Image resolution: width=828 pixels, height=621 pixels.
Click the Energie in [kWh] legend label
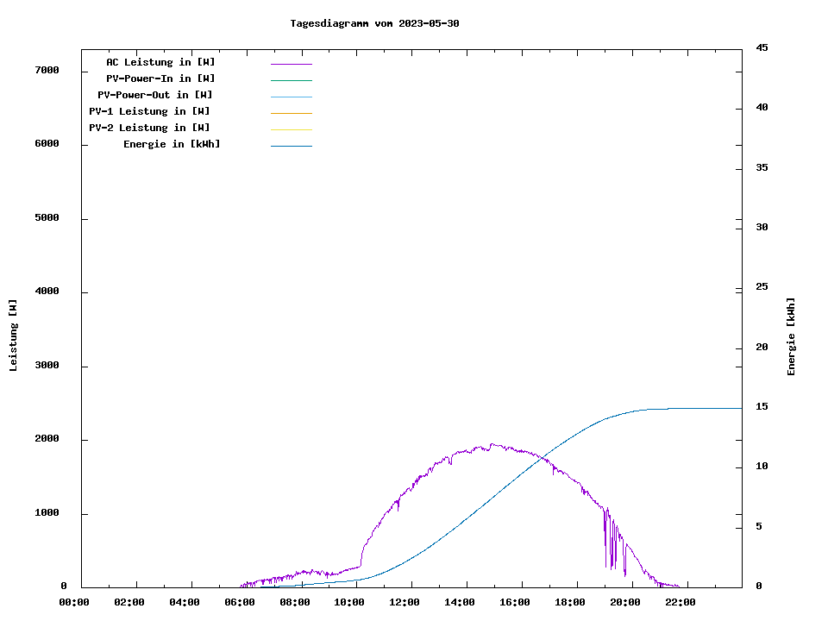pyautogui.click(x=172, y=144)
